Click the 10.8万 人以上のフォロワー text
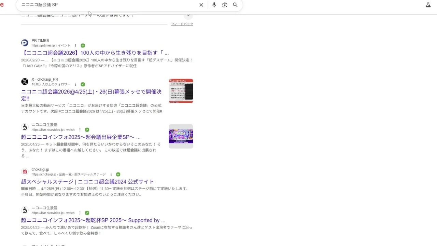 [51, 84]
